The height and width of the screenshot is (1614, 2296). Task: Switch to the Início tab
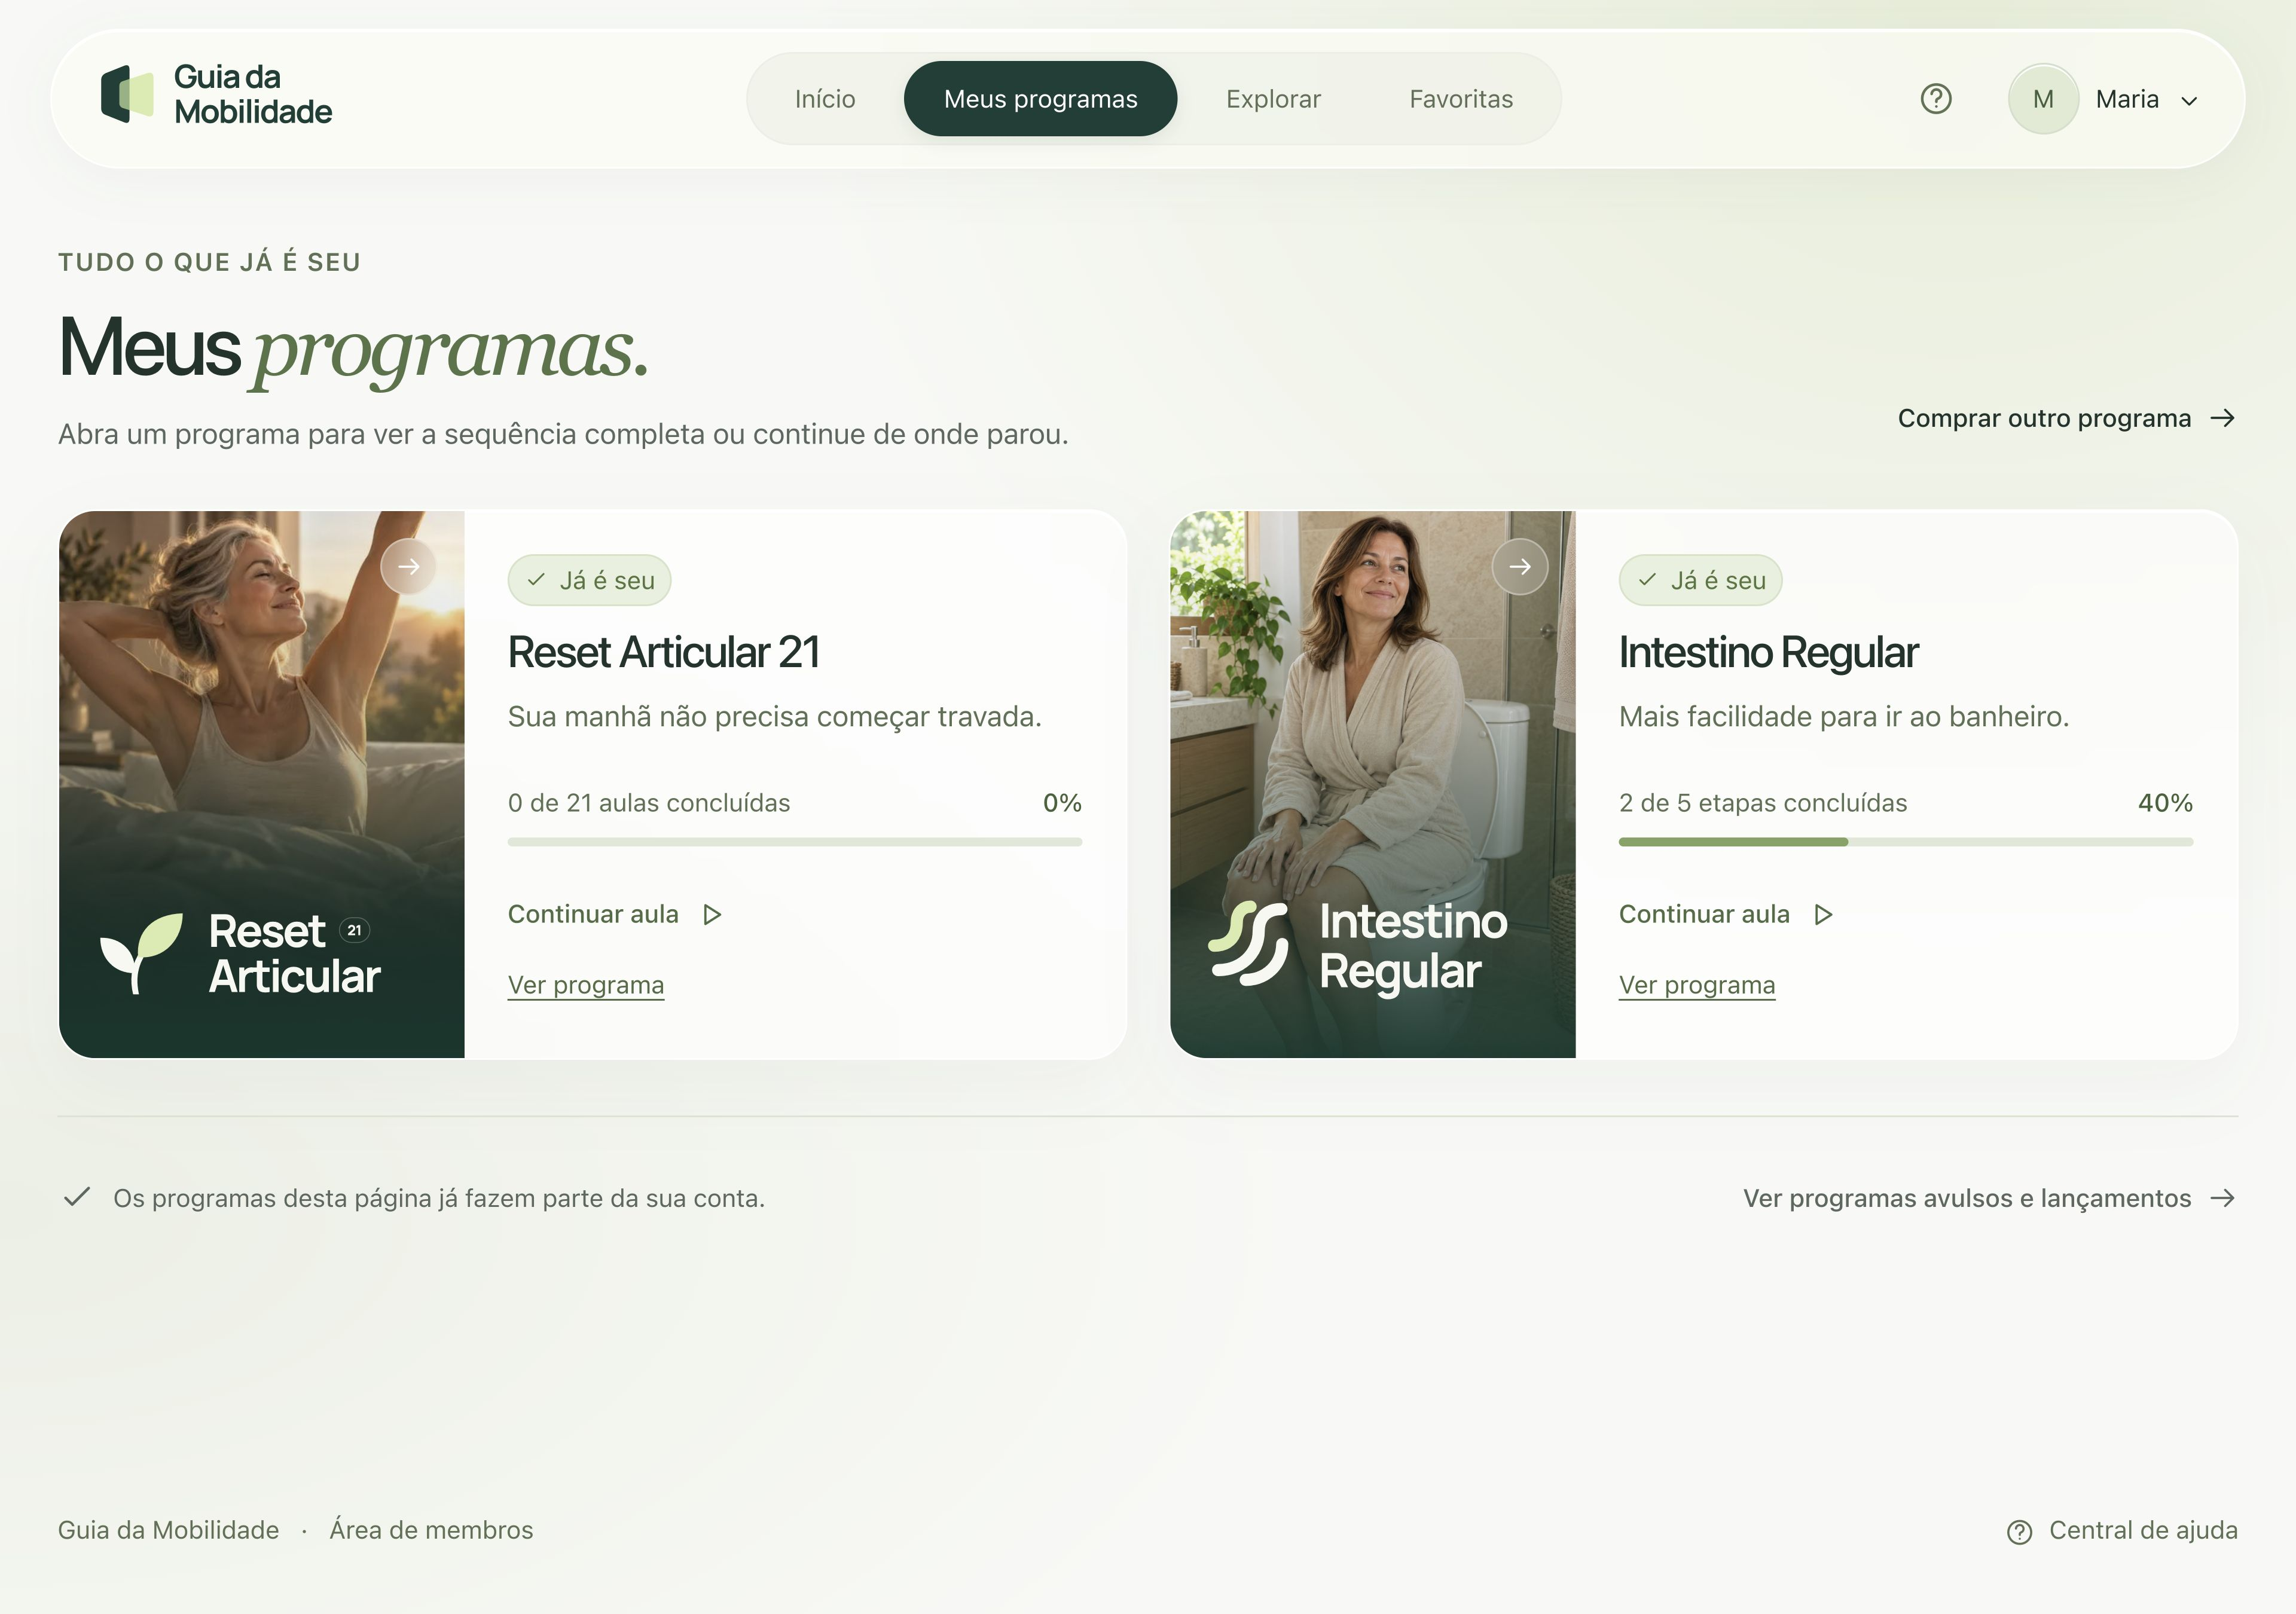coord(825,99)
